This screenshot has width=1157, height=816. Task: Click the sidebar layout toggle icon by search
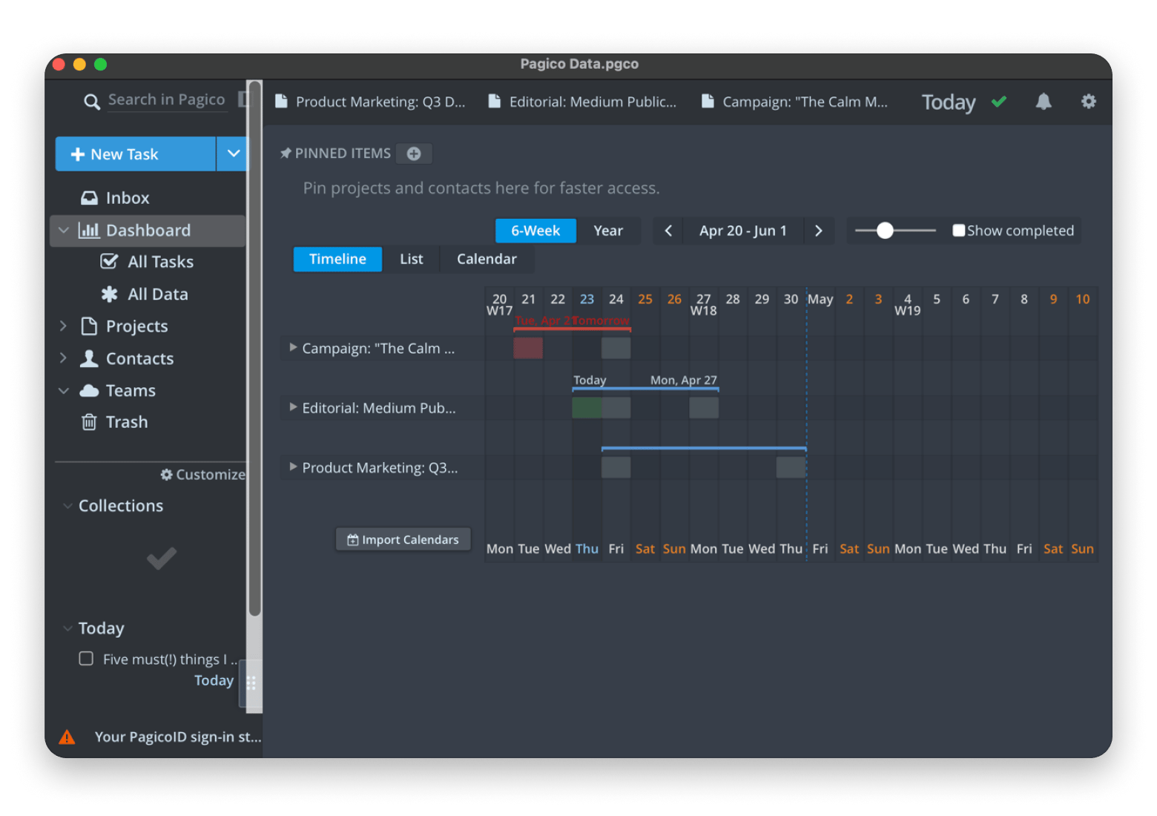pos(243,99)
